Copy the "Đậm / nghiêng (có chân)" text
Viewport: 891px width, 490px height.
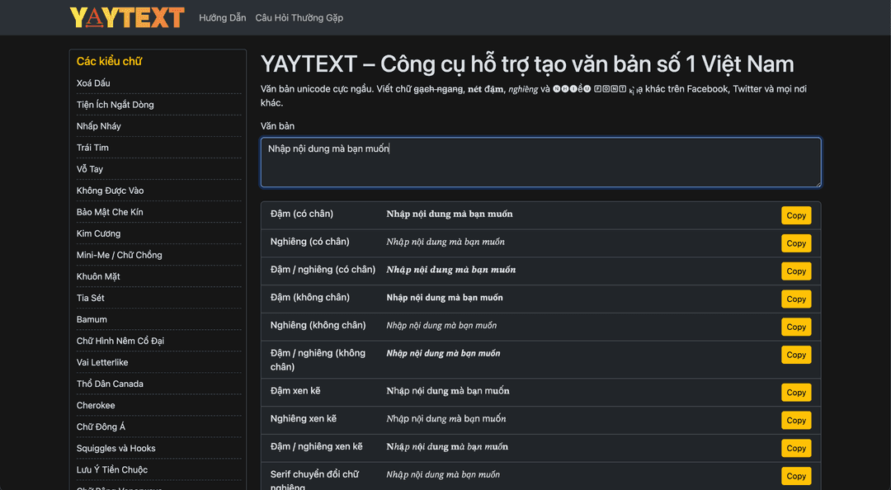point(795,271)
